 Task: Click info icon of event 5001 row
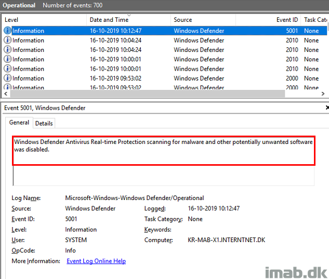[x=8, y=31]
